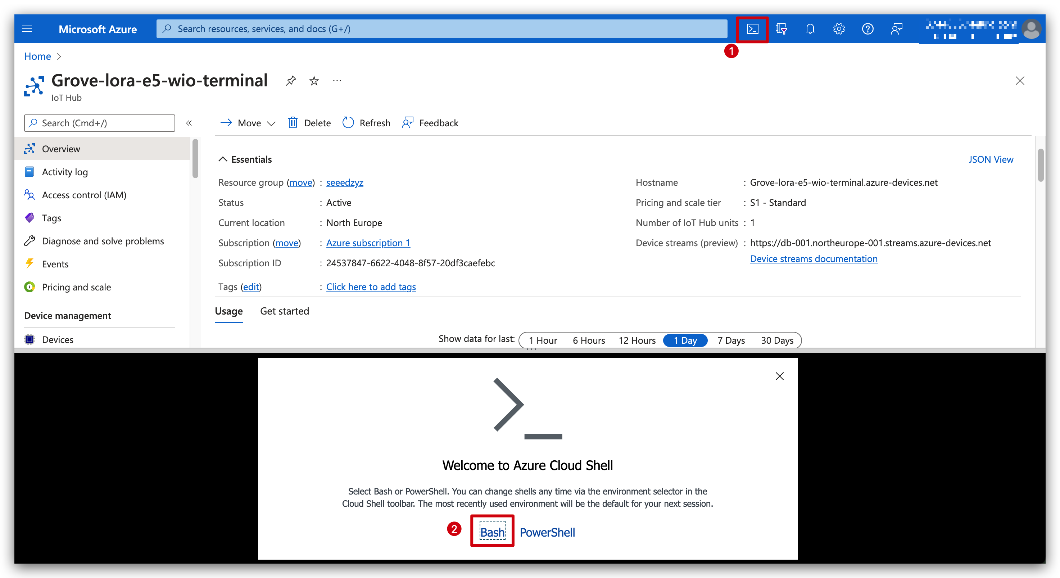Open Devices under Device management
1060x578 pixels.
click(x=103, y=340)
